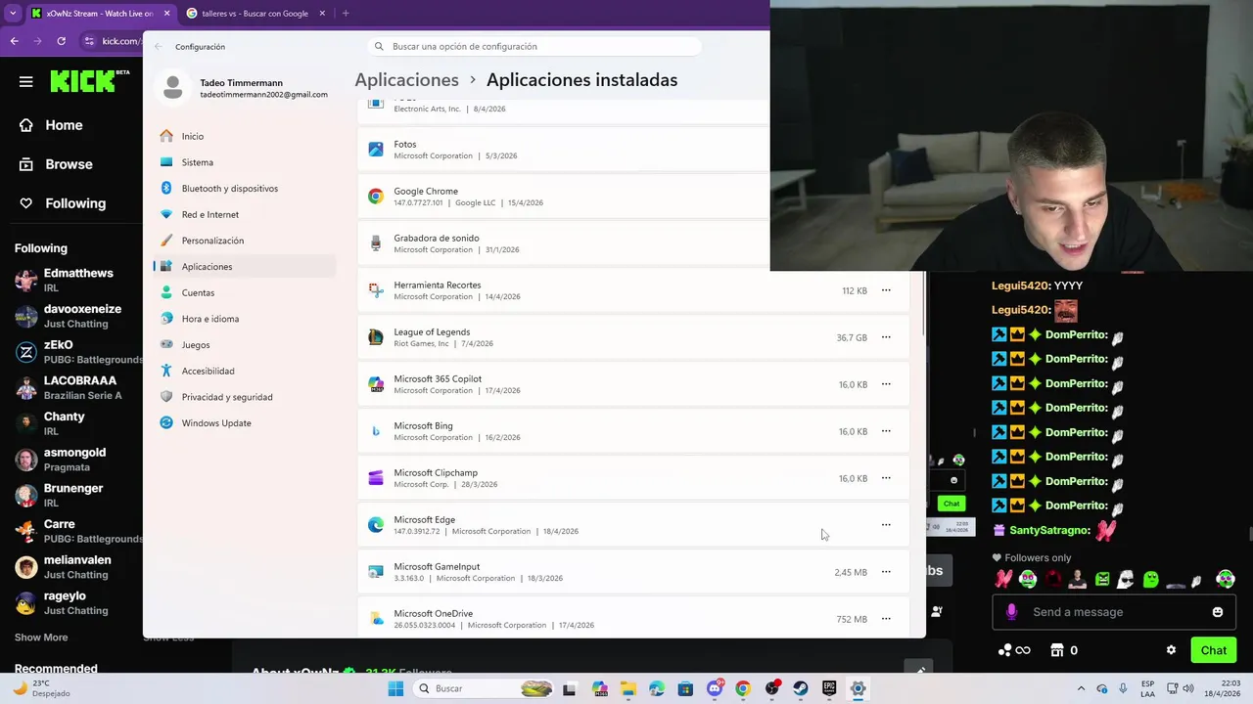Open Discord from the taskbar
The width and height of the screenshot is (1253, 704).
coord(715,688)
